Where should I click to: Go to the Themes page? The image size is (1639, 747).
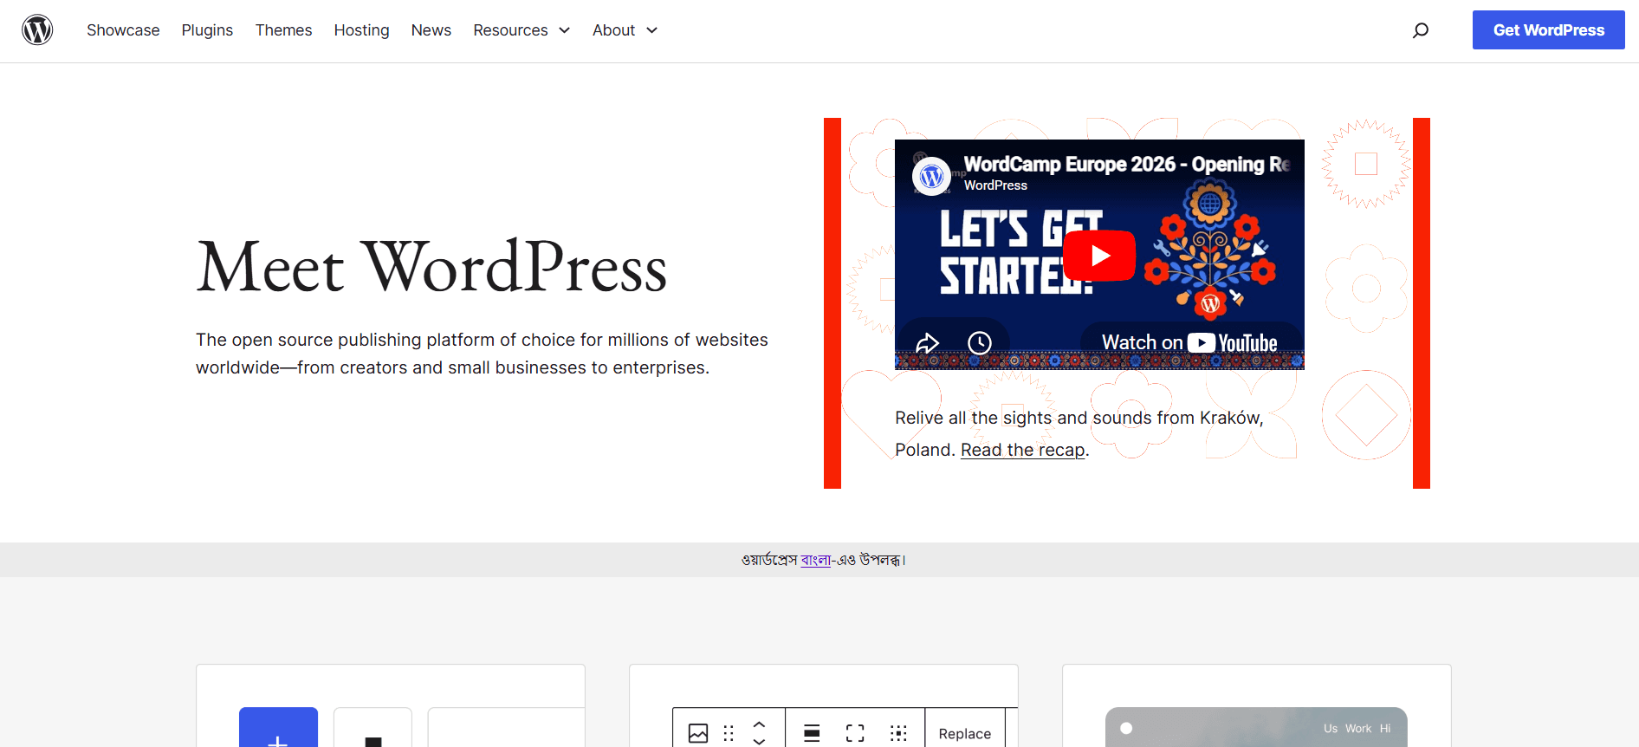click(x=283, y=30)
